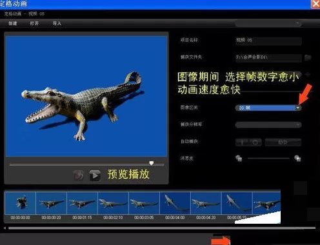Viewport: 320px width, 245px height.
Task: Select the thumbnail at 00:00:05:15
Action: 237,203
